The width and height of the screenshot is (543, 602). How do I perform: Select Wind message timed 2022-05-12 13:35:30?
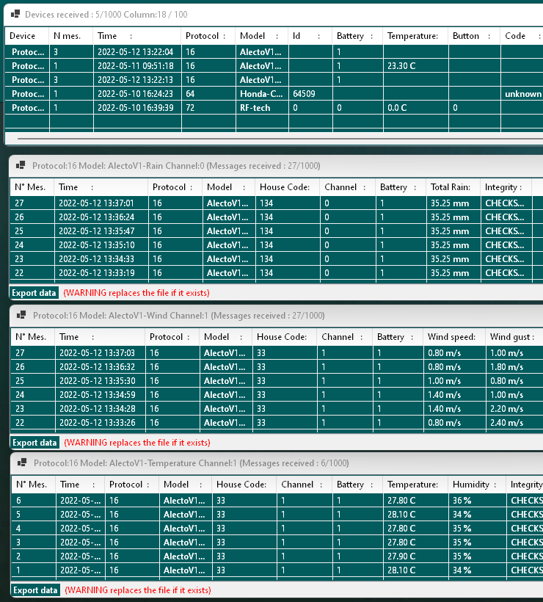pos(277,381)
